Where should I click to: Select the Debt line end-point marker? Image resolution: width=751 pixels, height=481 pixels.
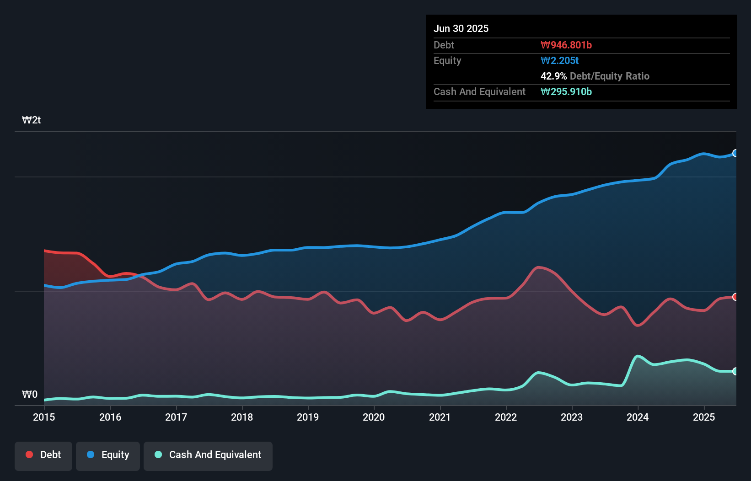pos(735,297)
